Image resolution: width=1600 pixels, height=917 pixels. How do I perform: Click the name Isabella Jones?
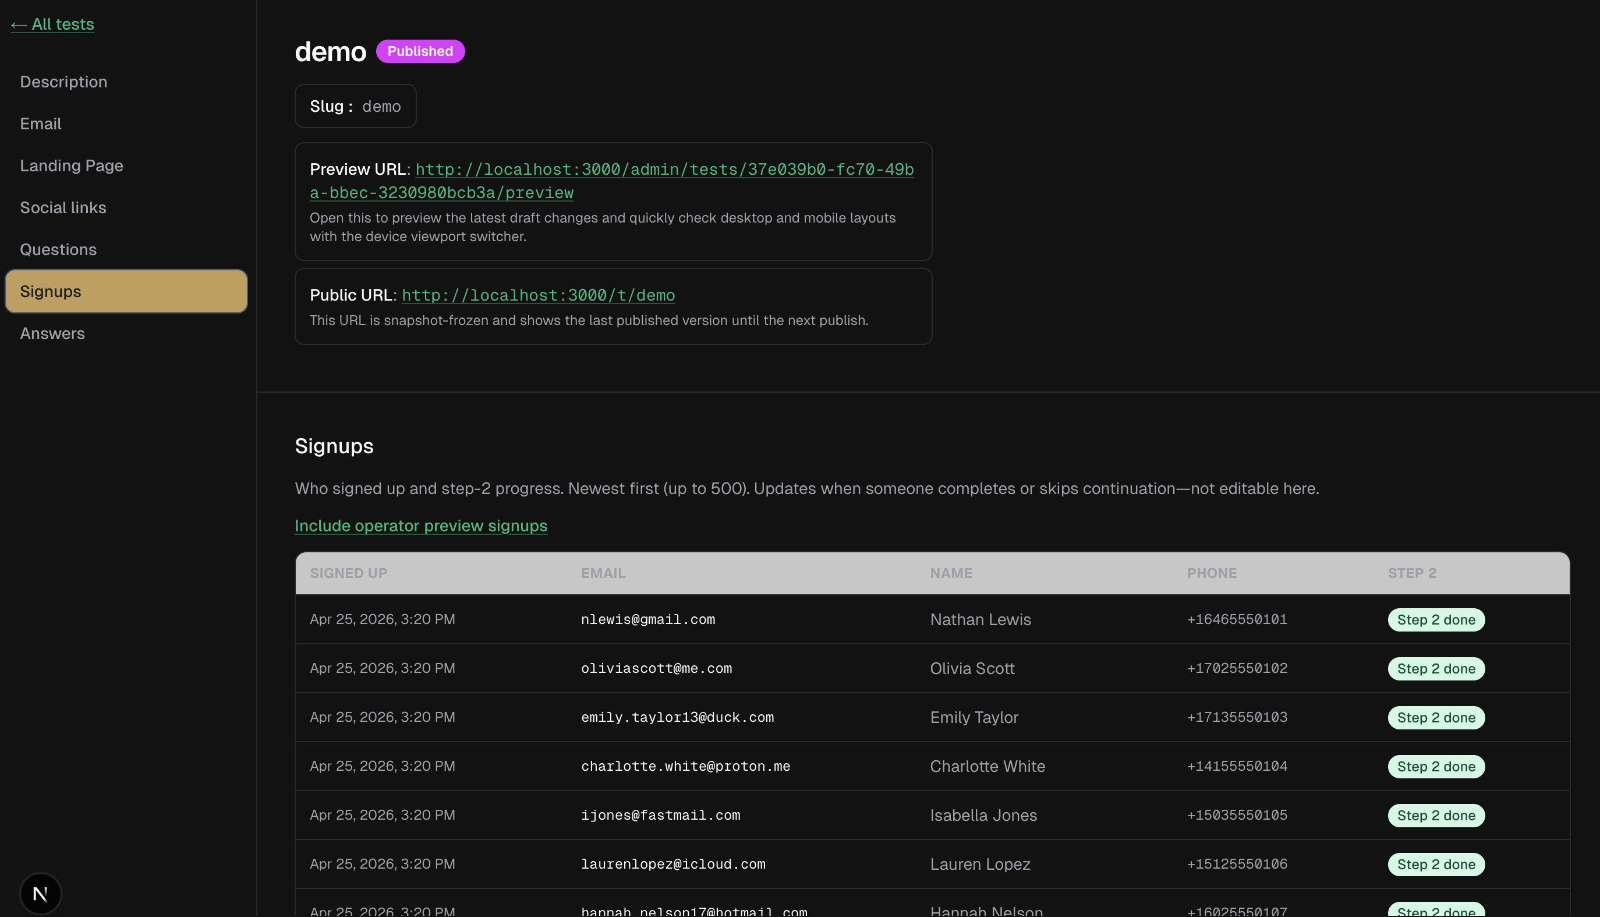tap(984, 815)
